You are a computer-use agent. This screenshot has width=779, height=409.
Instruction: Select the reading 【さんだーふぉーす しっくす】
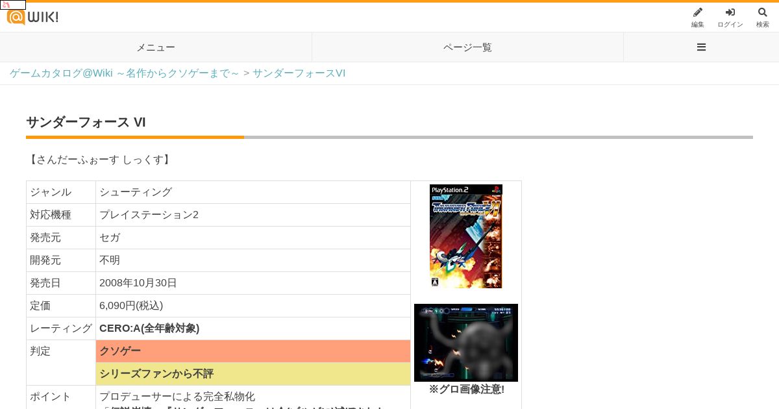pos(100,160)
